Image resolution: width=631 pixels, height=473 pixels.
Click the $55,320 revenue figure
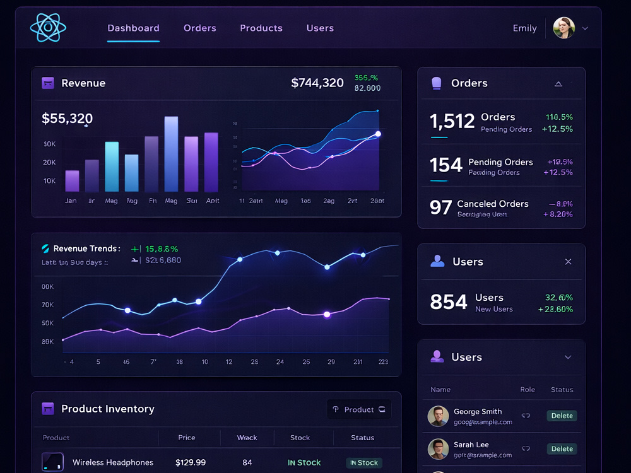click(68, 119)
